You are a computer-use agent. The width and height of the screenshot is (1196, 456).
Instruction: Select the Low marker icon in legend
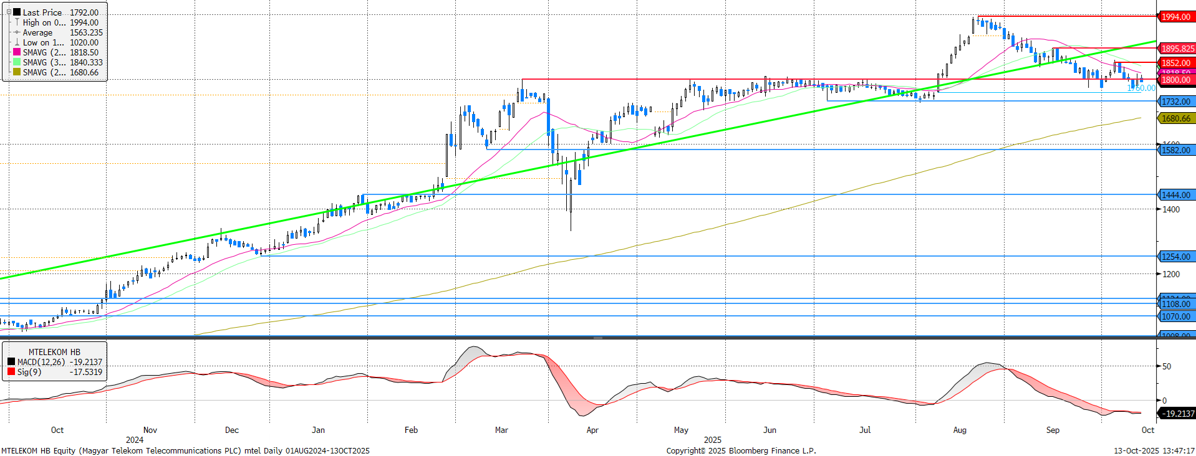(x=17, y=42)
